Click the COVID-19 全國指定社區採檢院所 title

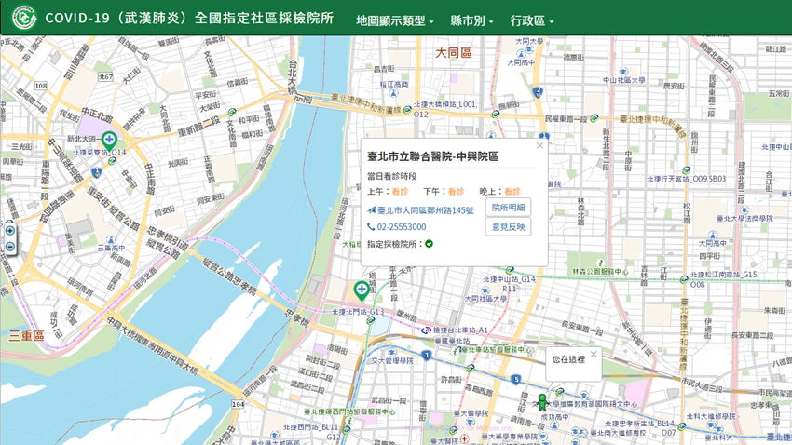pyautogui.click(x=189, y=19)
